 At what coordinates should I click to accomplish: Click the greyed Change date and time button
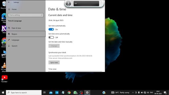pyautogui.click(x=54, y=46)
